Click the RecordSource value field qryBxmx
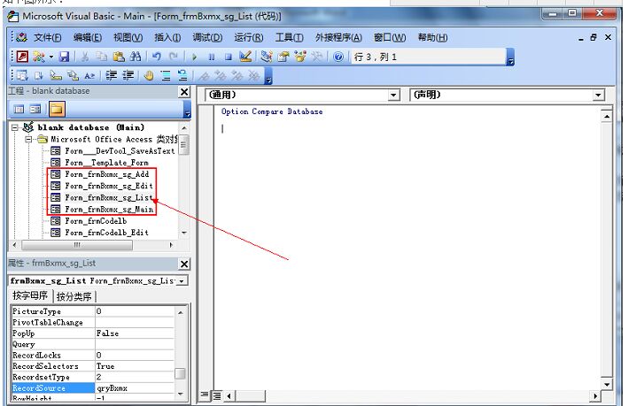 133,387
